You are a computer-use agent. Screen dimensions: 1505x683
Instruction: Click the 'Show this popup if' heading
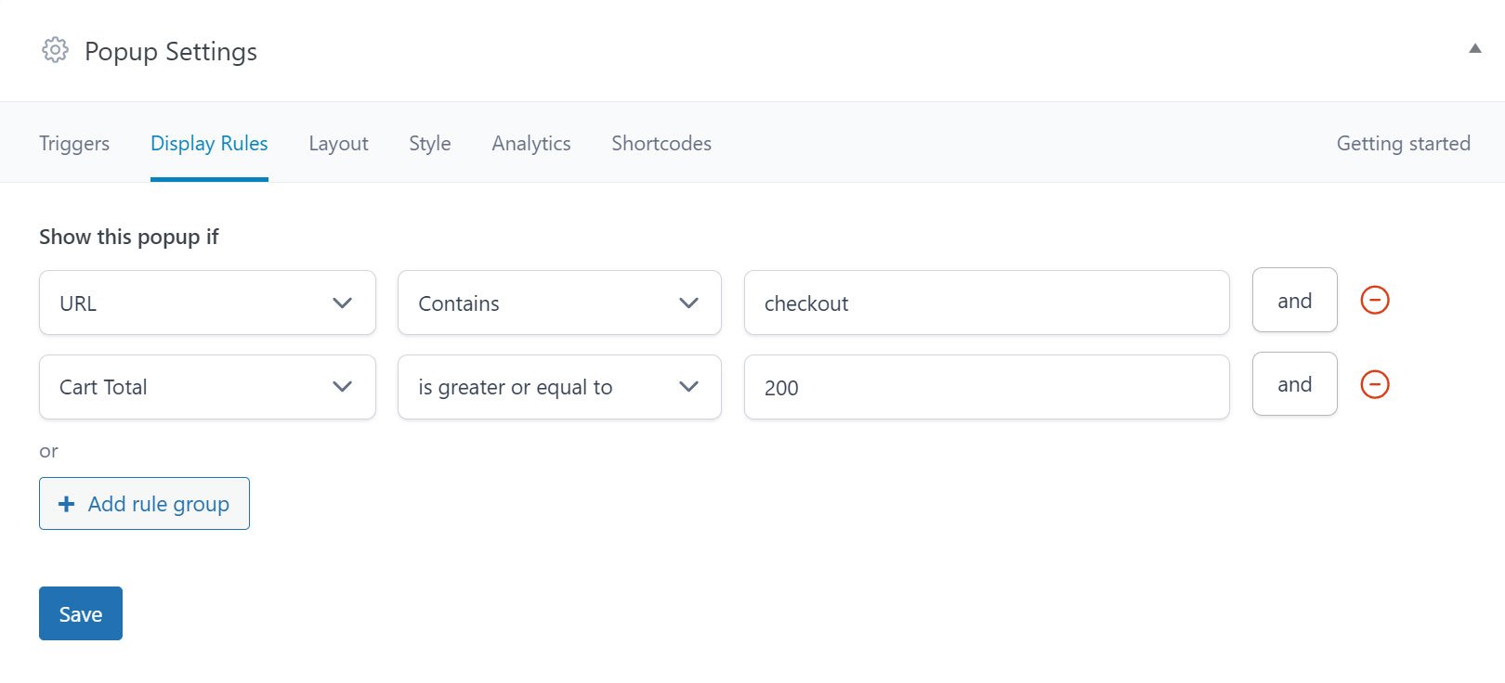[x=128, y=237]
